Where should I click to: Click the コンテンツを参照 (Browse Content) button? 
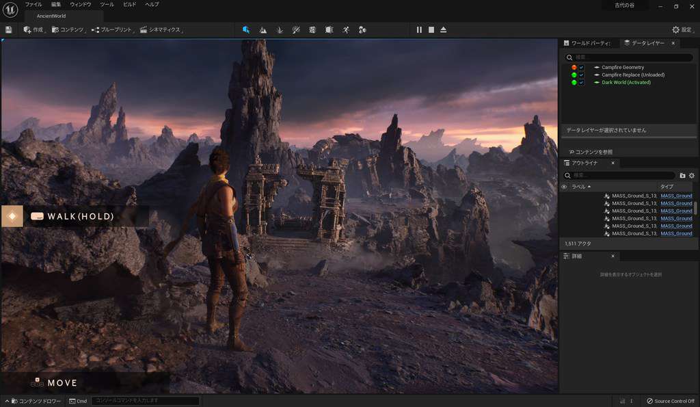(x=591, y=153)
